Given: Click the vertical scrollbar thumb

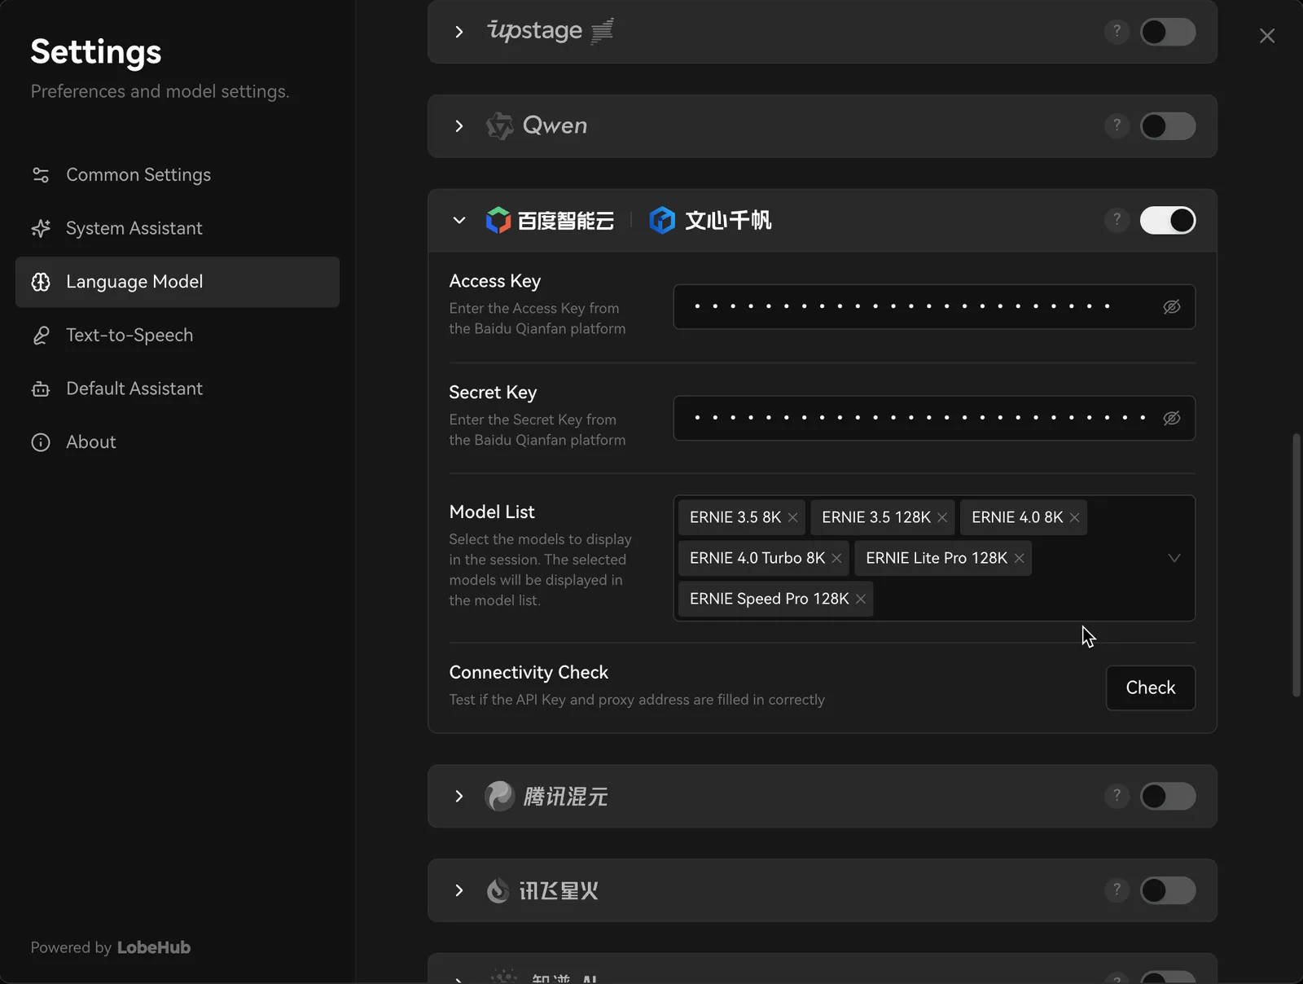Looking at the screenshot, I should pyautogui.click(x=1296, y=565).
